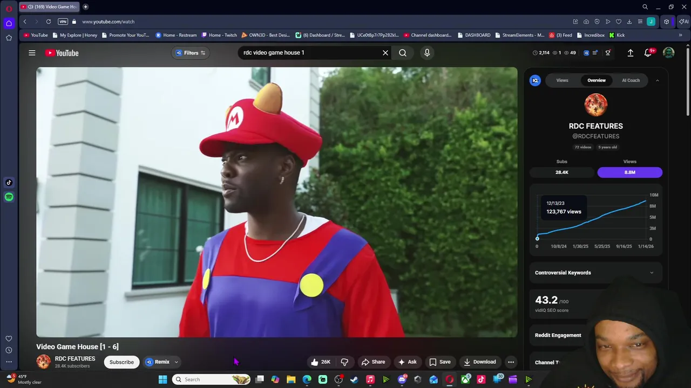Screen dimensions: 691x388
Task: Open the three-dot more actions menu
Action: click(511, 362)
